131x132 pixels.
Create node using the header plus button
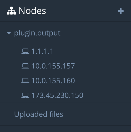click(x=121, y=11)
